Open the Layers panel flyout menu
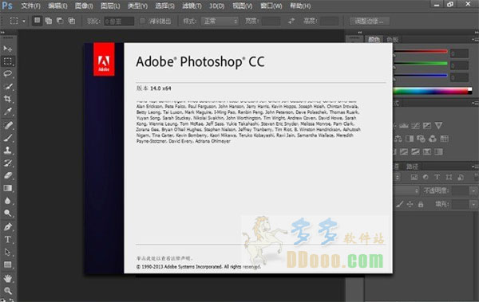The width and height of the screenshot is (479, 302). pos(474,167)
